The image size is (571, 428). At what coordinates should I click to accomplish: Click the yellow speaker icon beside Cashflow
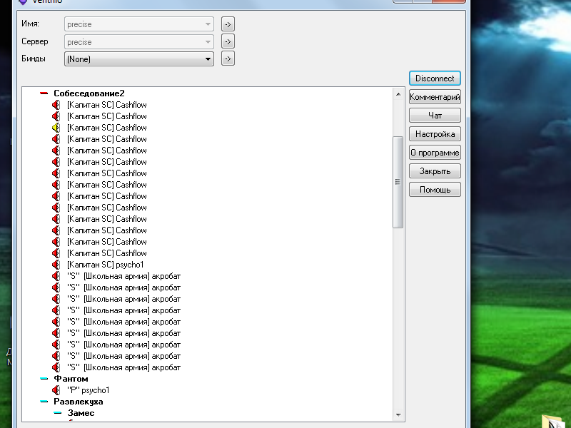tap(56, 128)
